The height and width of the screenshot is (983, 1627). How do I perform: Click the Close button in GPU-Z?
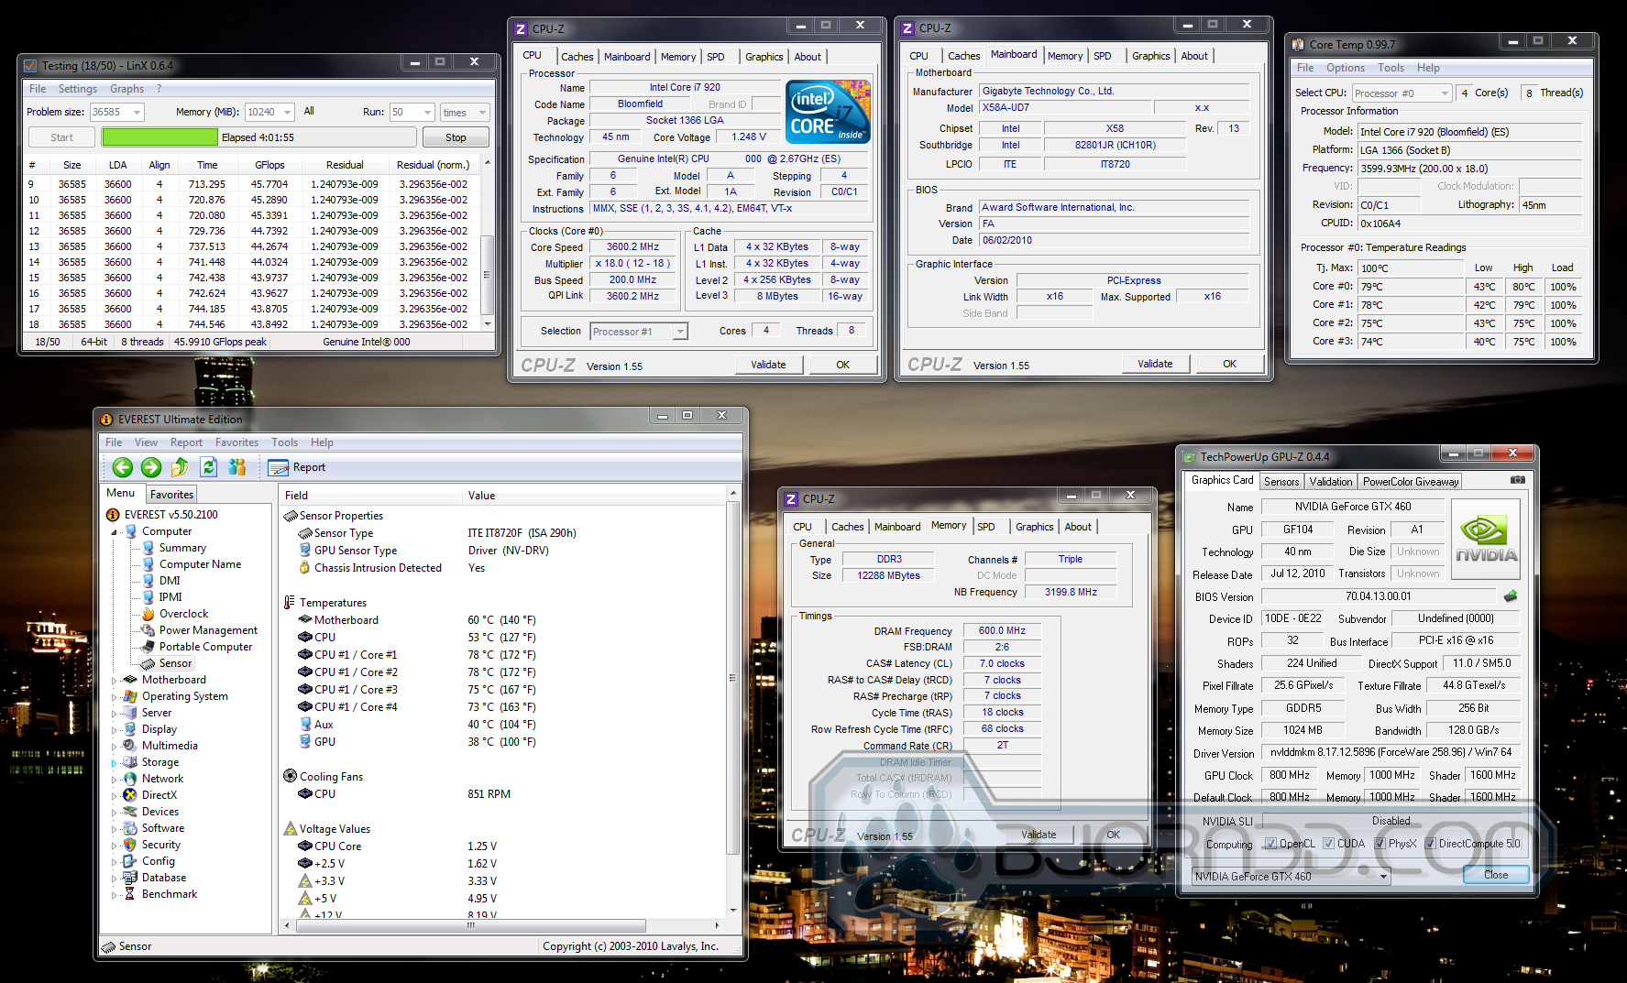coord(1496,875)
